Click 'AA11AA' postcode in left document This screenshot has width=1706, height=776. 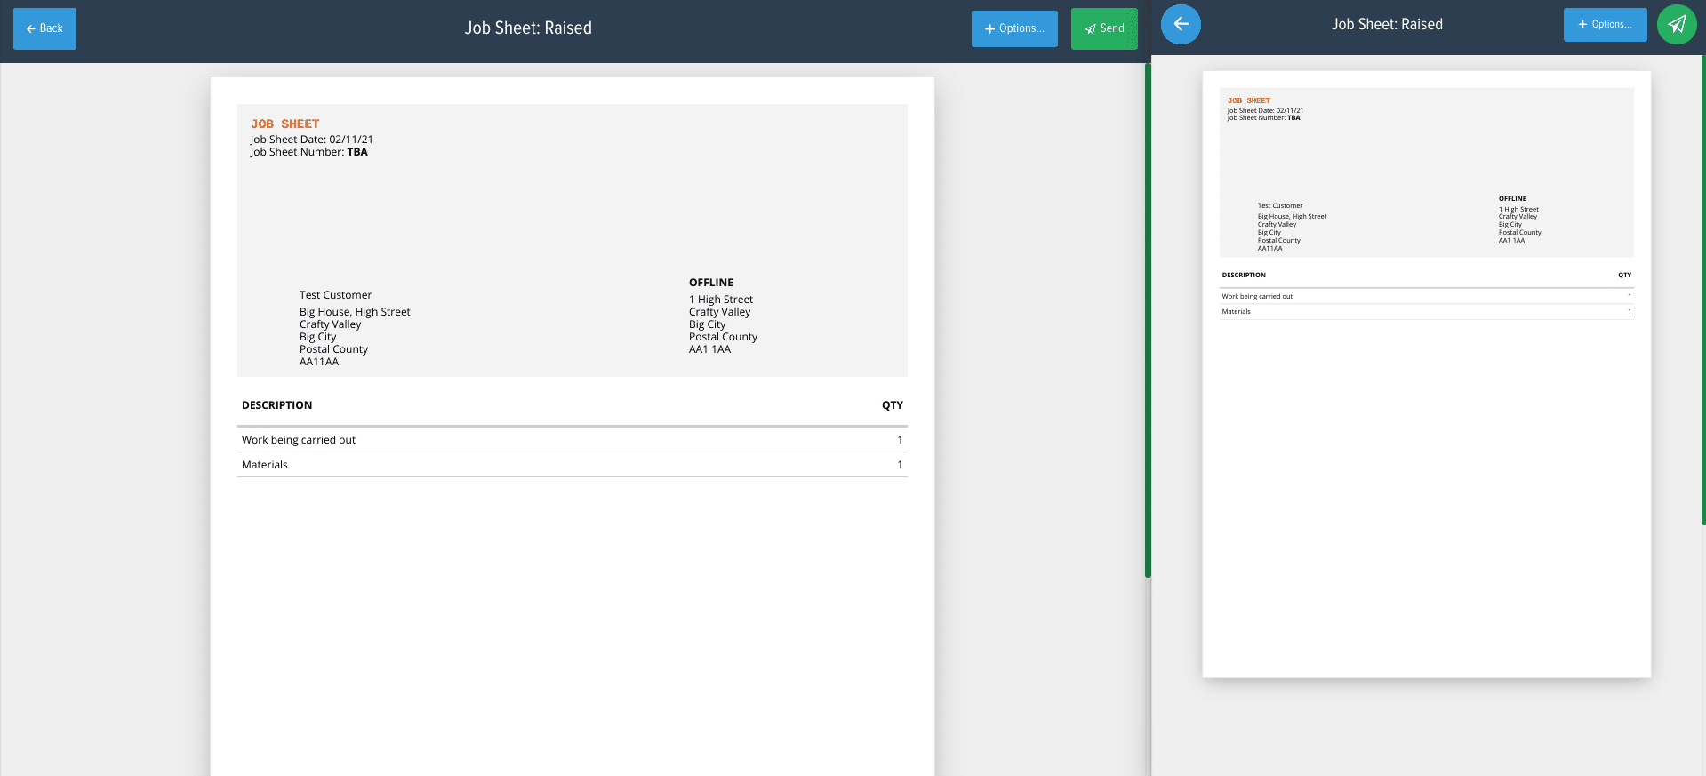[x=319, y=362]
